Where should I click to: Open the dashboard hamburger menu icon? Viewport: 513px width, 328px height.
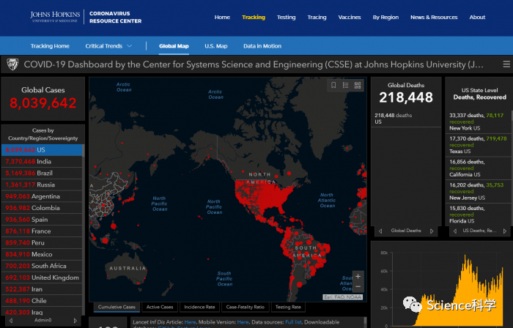(506, 64)
